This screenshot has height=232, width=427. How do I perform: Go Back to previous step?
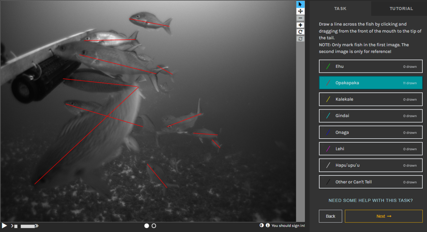tap(330, 216)
